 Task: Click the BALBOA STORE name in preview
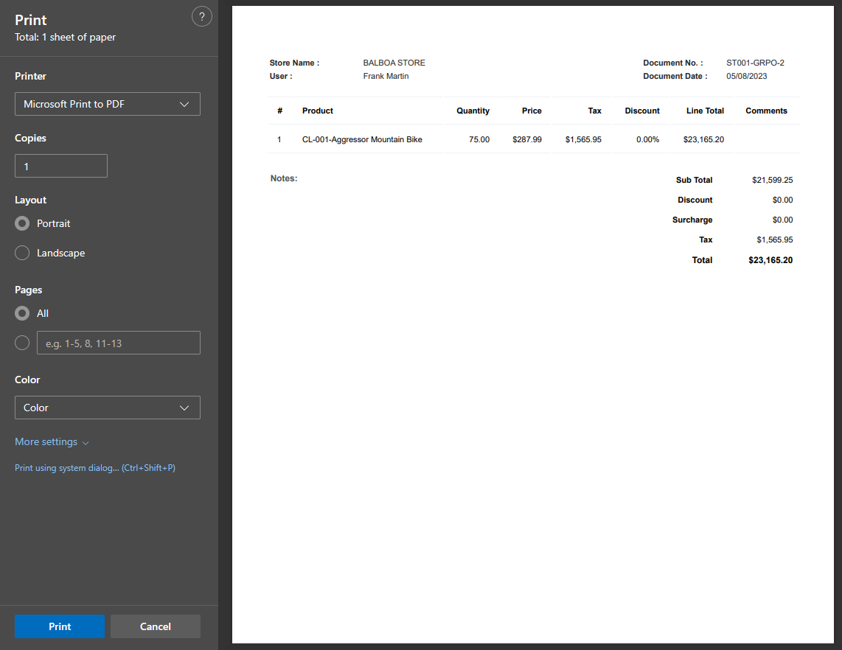click(394, 63)
